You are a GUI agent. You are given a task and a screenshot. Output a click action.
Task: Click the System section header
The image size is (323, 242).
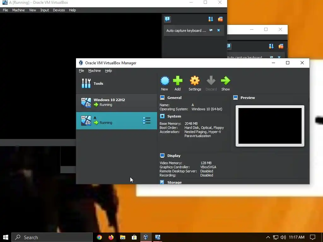174,116
